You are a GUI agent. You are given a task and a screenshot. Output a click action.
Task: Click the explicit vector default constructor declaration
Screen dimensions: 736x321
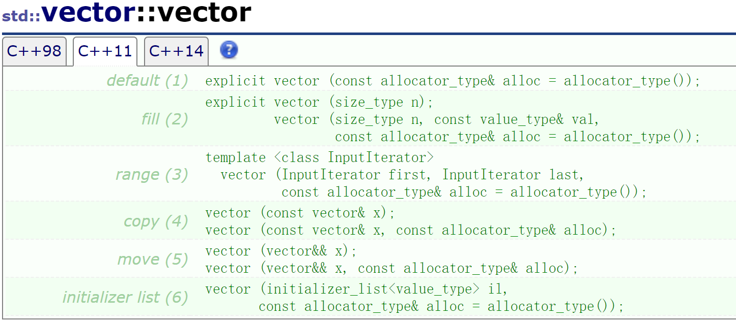[452, 80]
